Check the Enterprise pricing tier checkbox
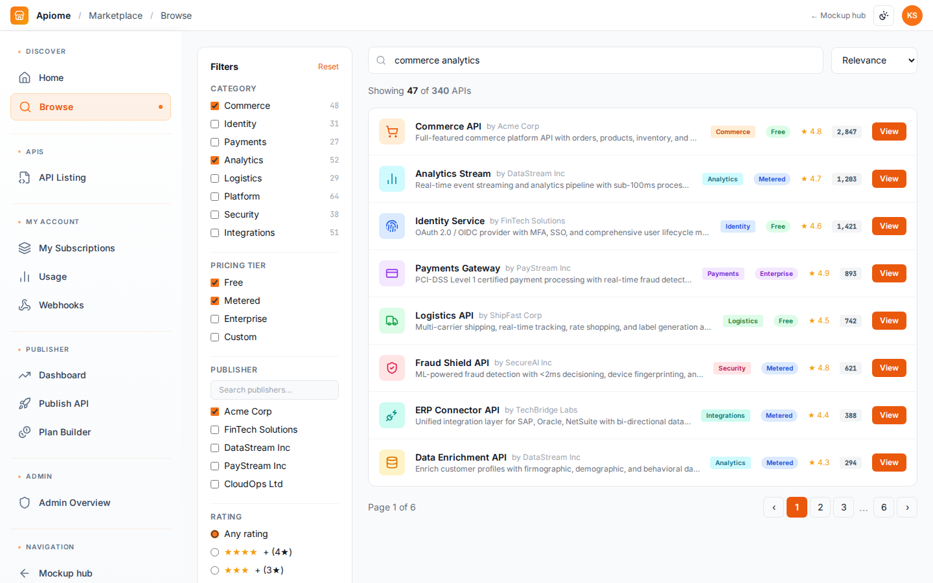Screen dimensions: 933x583 215,319
